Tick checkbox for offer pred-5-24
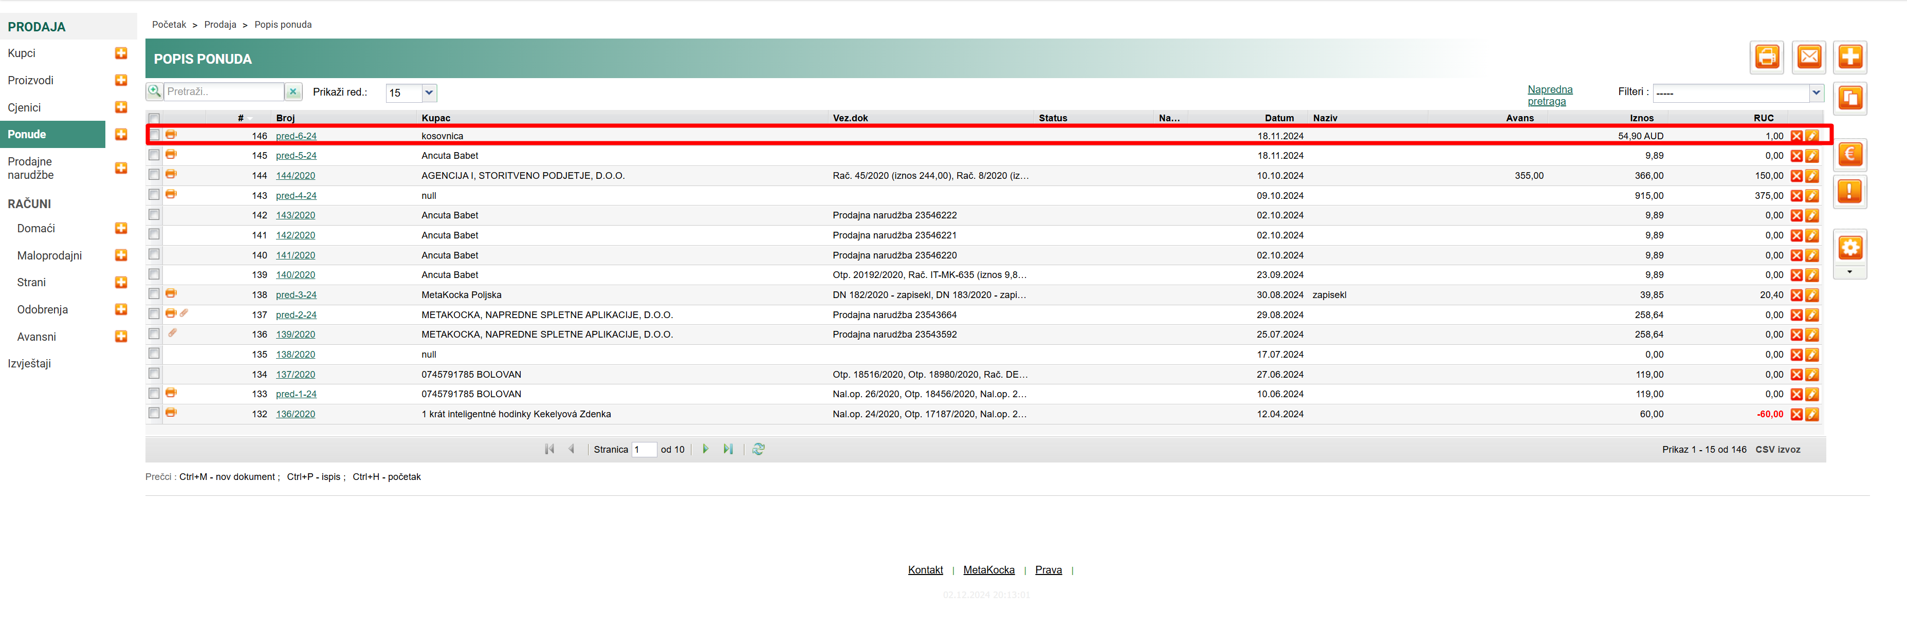 (x=154, y=156)
